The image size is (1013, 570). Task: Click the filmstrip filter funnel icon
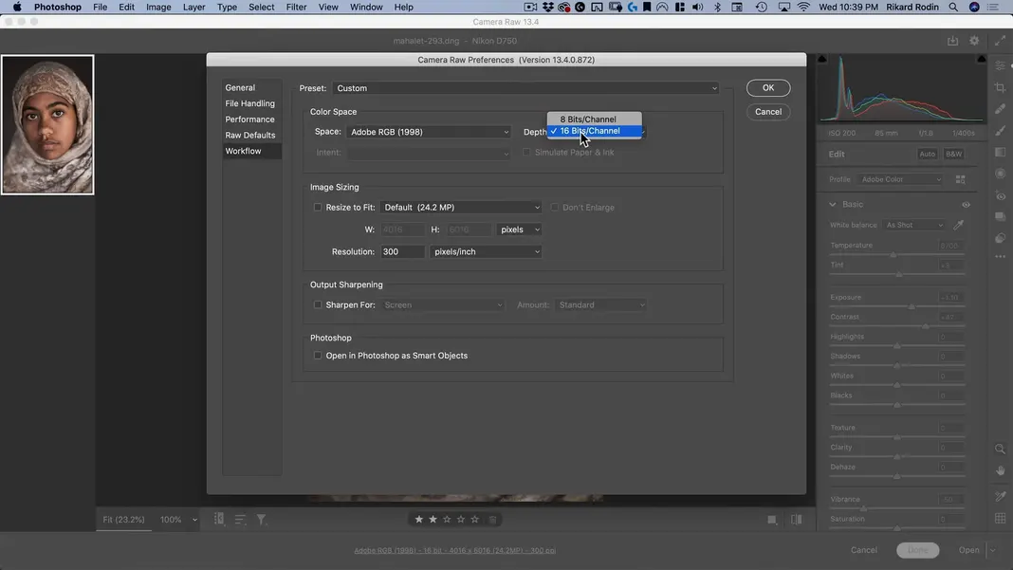[261, 519]
